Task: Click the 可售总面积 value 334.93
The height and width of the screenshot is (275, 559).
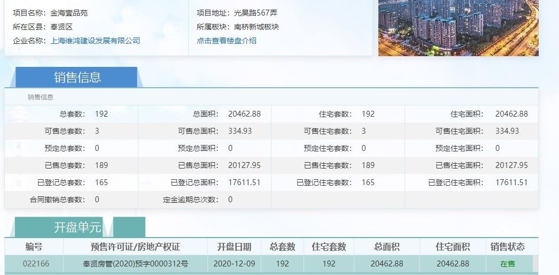Action: 240,131
